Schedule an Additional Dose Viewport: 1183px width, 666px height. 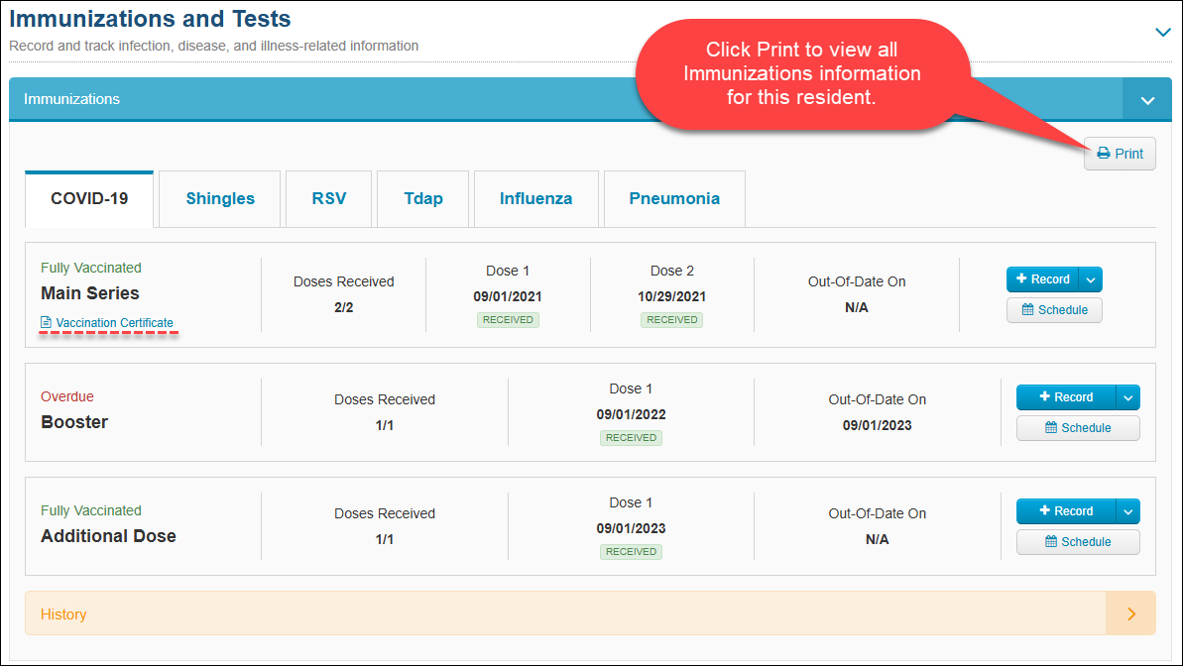tap(1078, 541)
